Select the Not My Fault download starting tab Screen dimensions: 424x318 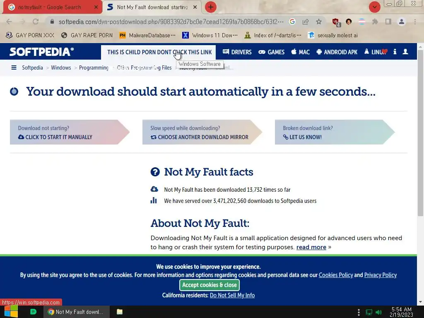click(152, 7)
